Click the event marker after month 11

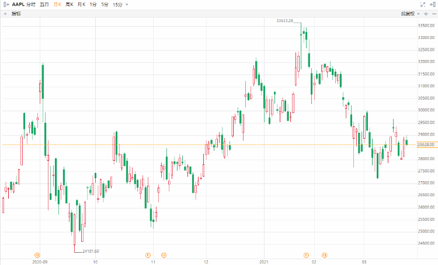pyautogui.click(x=164, y=255)
